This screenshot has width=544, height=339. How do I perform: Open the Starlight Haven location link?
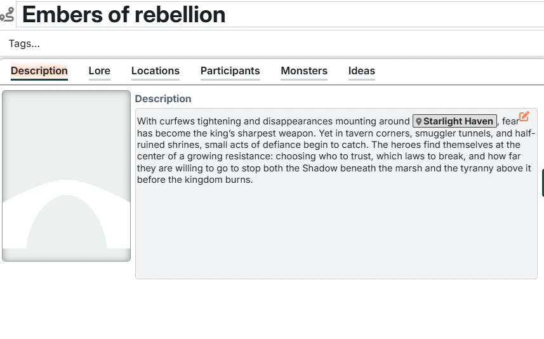(x=458, y=121)
